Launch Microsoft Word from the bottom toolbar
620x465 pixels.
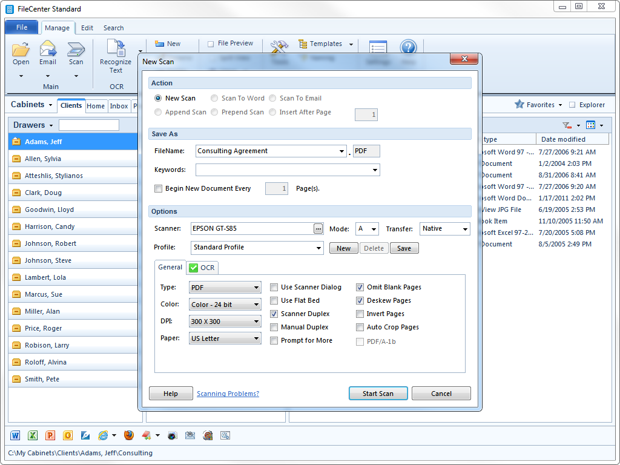(x=16, y=435)
